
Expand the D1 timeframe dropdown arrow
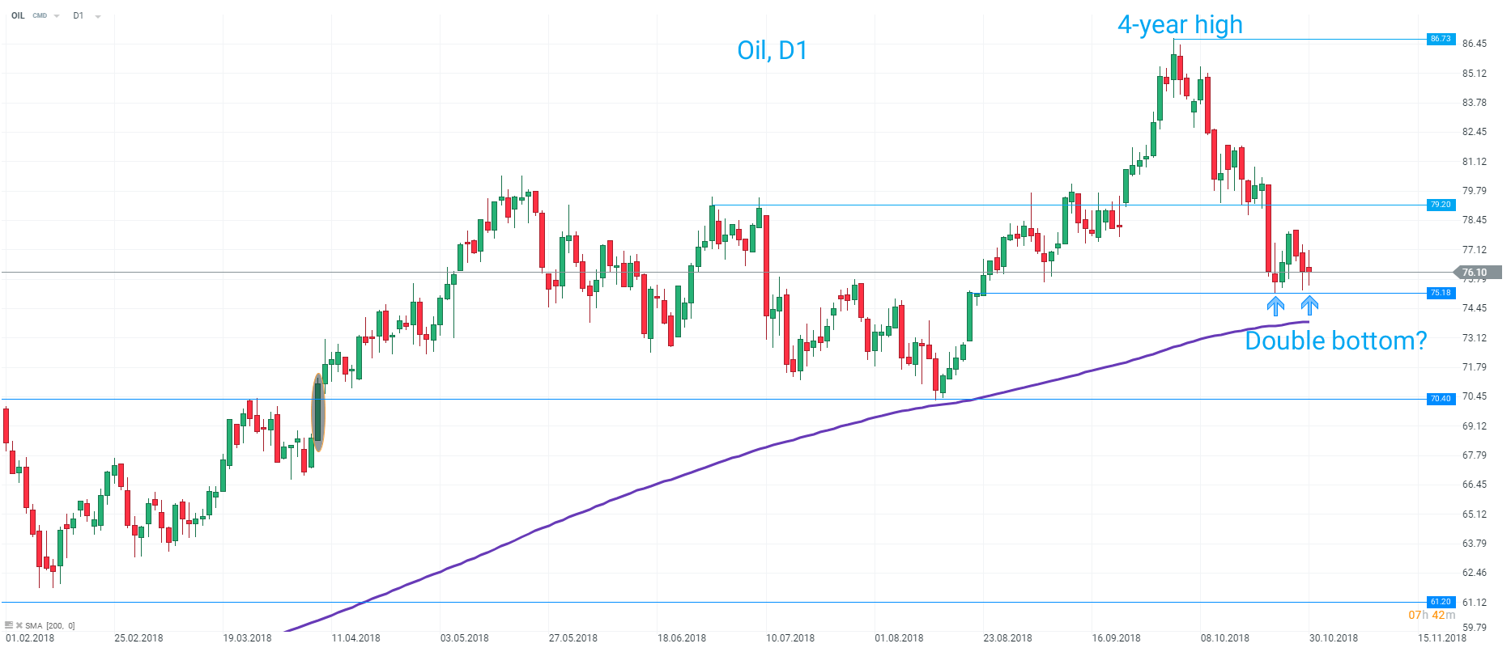pyautogui.click(x=98, y=16)
